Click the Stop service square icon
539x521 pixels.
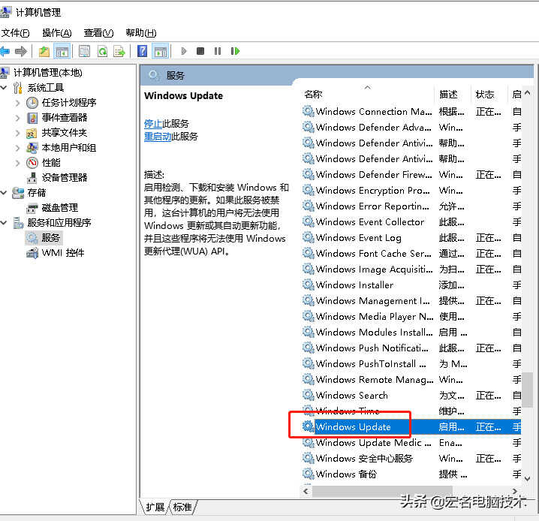click(x=200, y=51)
